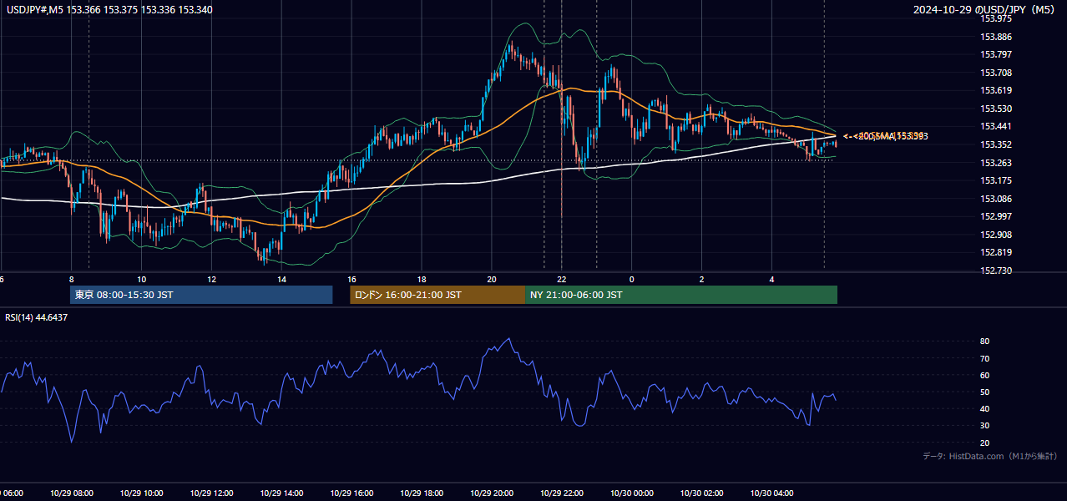Click price axis label 153.352

pos(996,144)
